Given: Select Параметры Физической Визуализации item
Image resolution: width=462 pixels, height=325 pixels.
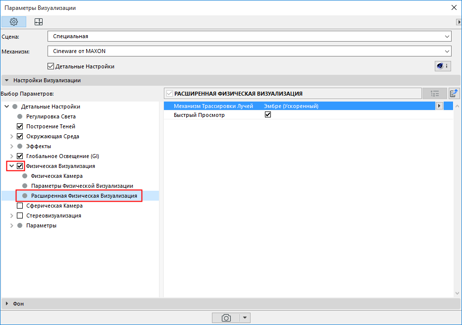Looking at the screenshot, I should (82, 186).
